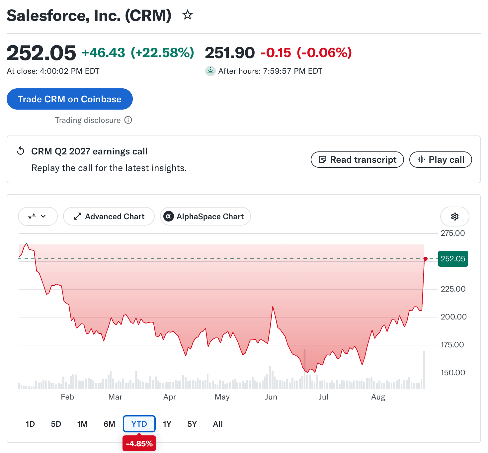Click the red endpoint dot on chart
The height and width of the screenshot is (453, 488).
[426, 259]
